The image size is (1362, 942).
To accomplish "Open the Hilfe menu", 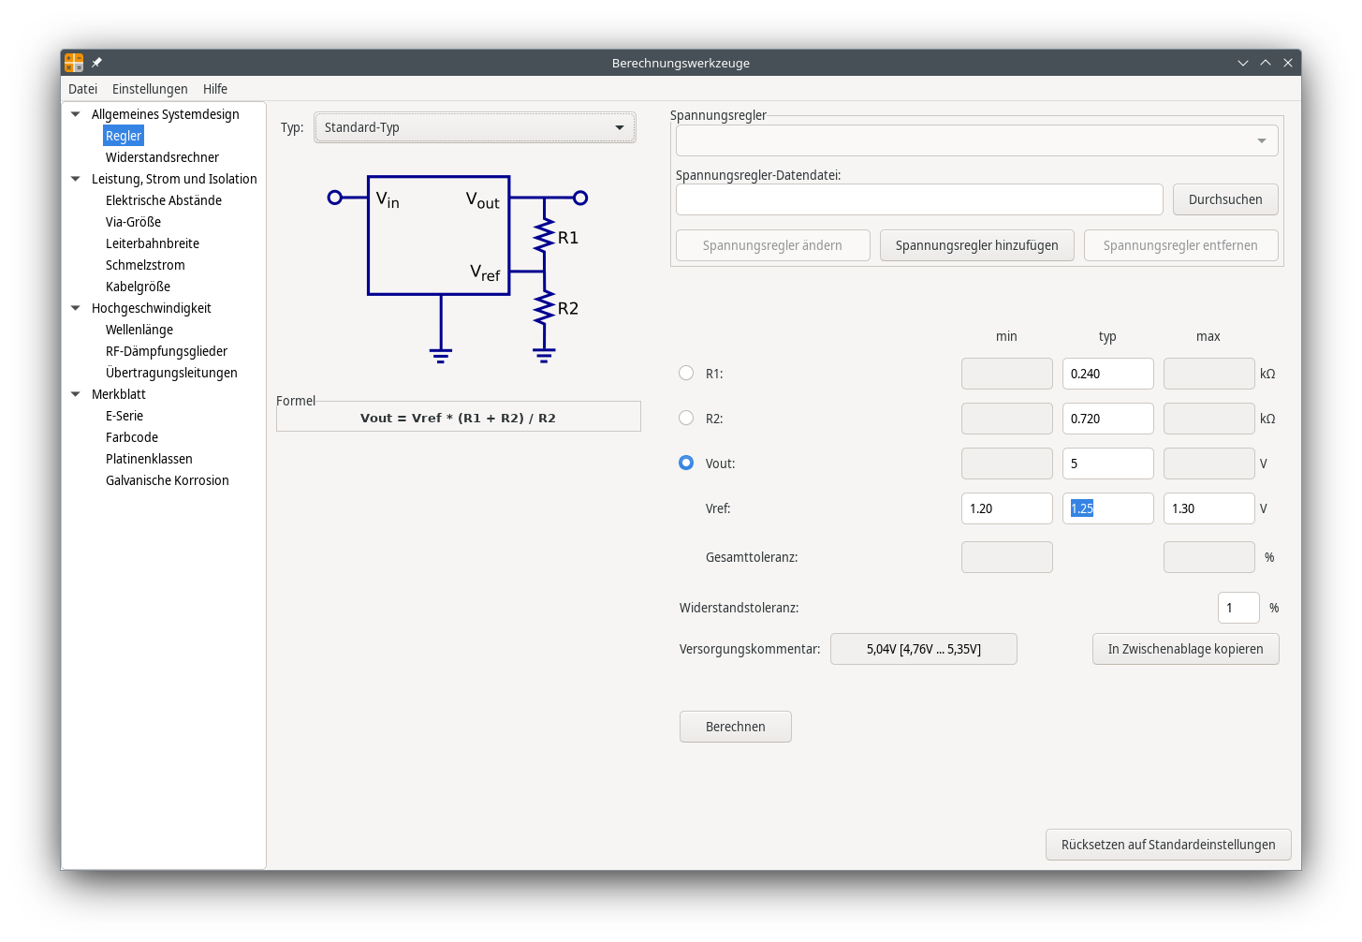I will point(215,89).
